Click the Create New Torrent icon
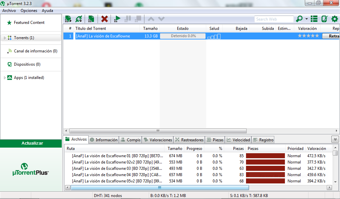This screenshot has width=340, height=199. pyautogui.click(x=91, y=19)
